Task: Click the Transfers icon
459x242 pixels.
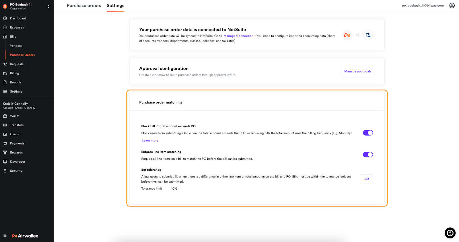Action: pyautogui.click(x=5, y=125)
